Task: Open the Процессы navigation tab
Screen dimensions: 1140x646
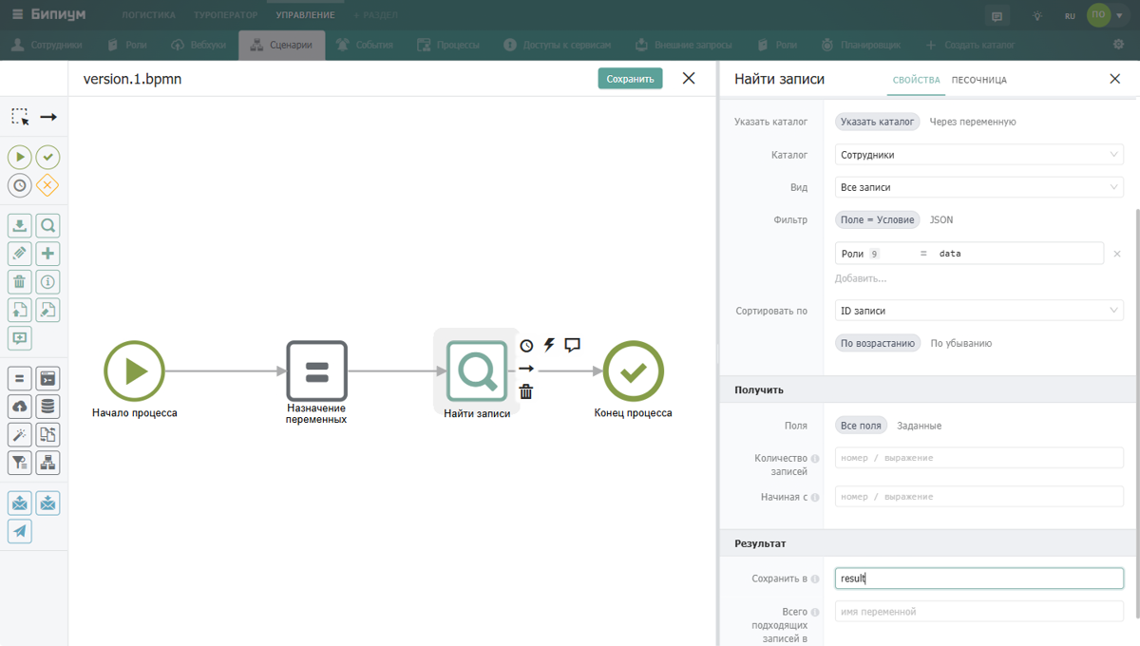Action: [x=448, y=45]
